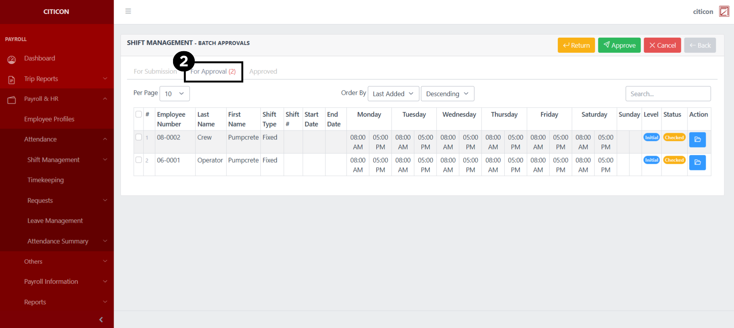Click the Dashboard gauge icon in sidebar
The width and height of the screenshot is (734, 328).
(12, 60)
